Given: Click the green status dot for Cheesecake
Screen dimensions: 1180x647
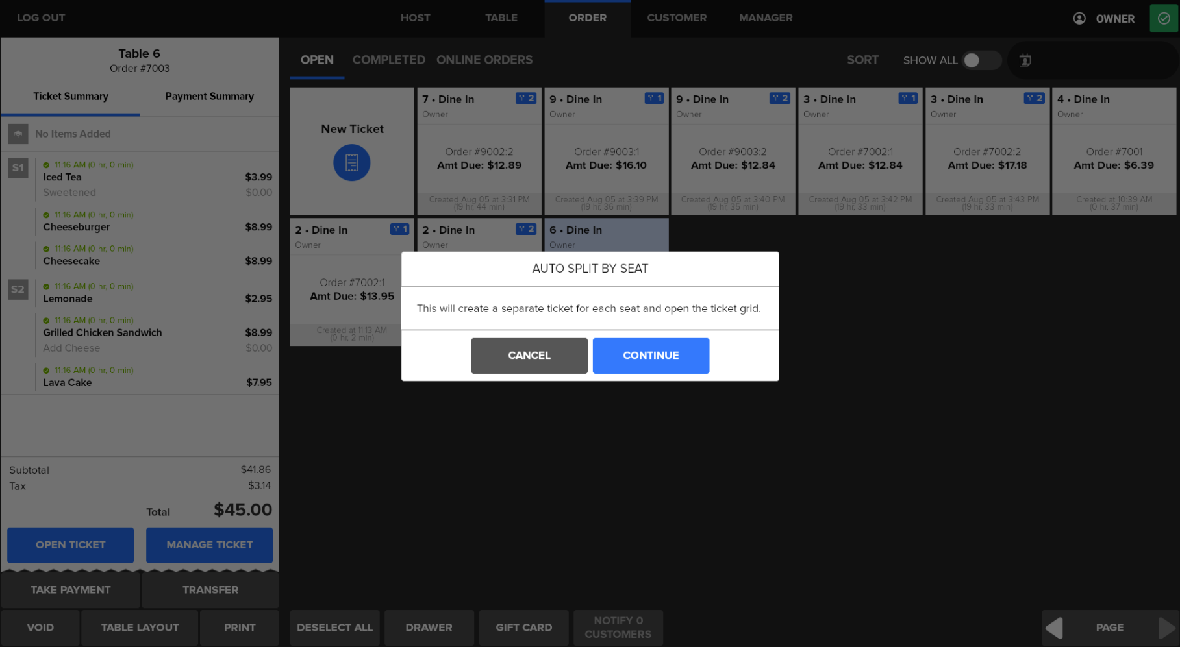Looking at the screenshot, I should tap(46, 249).
